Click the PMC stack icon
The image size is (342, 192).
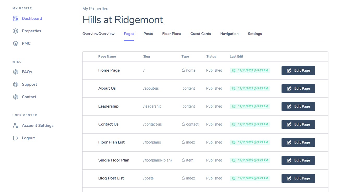coord(16,44)
